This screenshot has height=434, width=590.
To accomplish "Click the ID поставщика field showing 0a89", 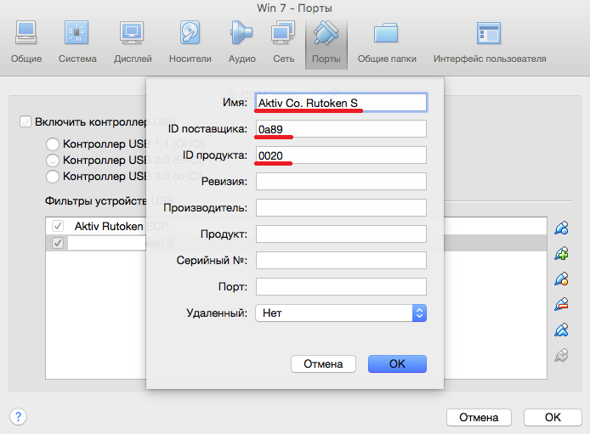I will point(341,129).
